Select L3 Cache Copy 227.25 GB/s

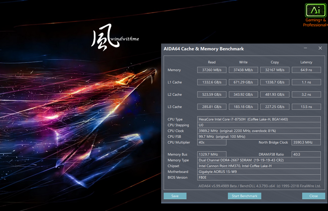[275, 107]
